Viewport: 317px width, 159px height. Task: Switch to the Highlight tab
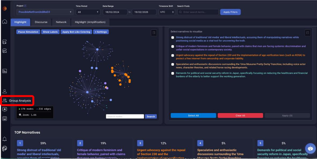point(20,22)
